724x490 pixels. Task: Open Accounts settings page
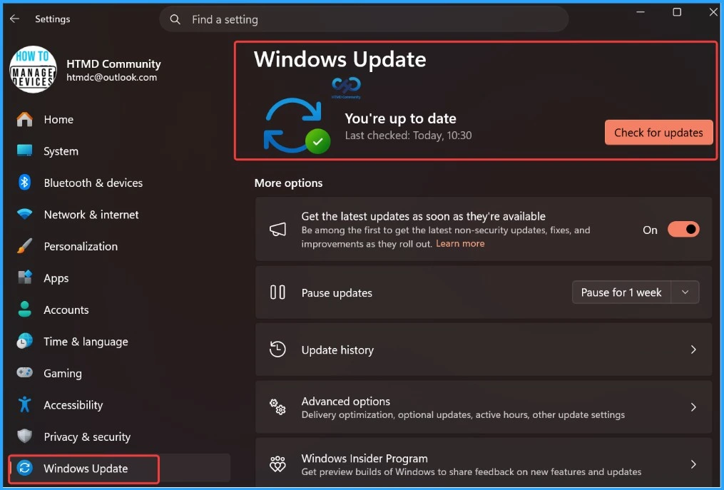coord(119,310)
